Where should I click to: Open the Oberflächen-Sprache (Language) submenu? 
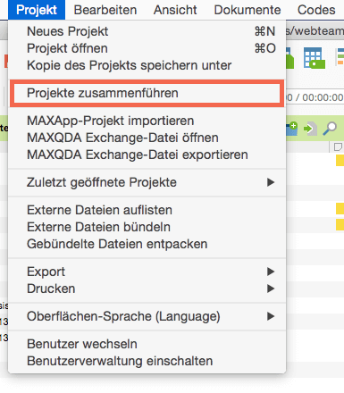147,316
